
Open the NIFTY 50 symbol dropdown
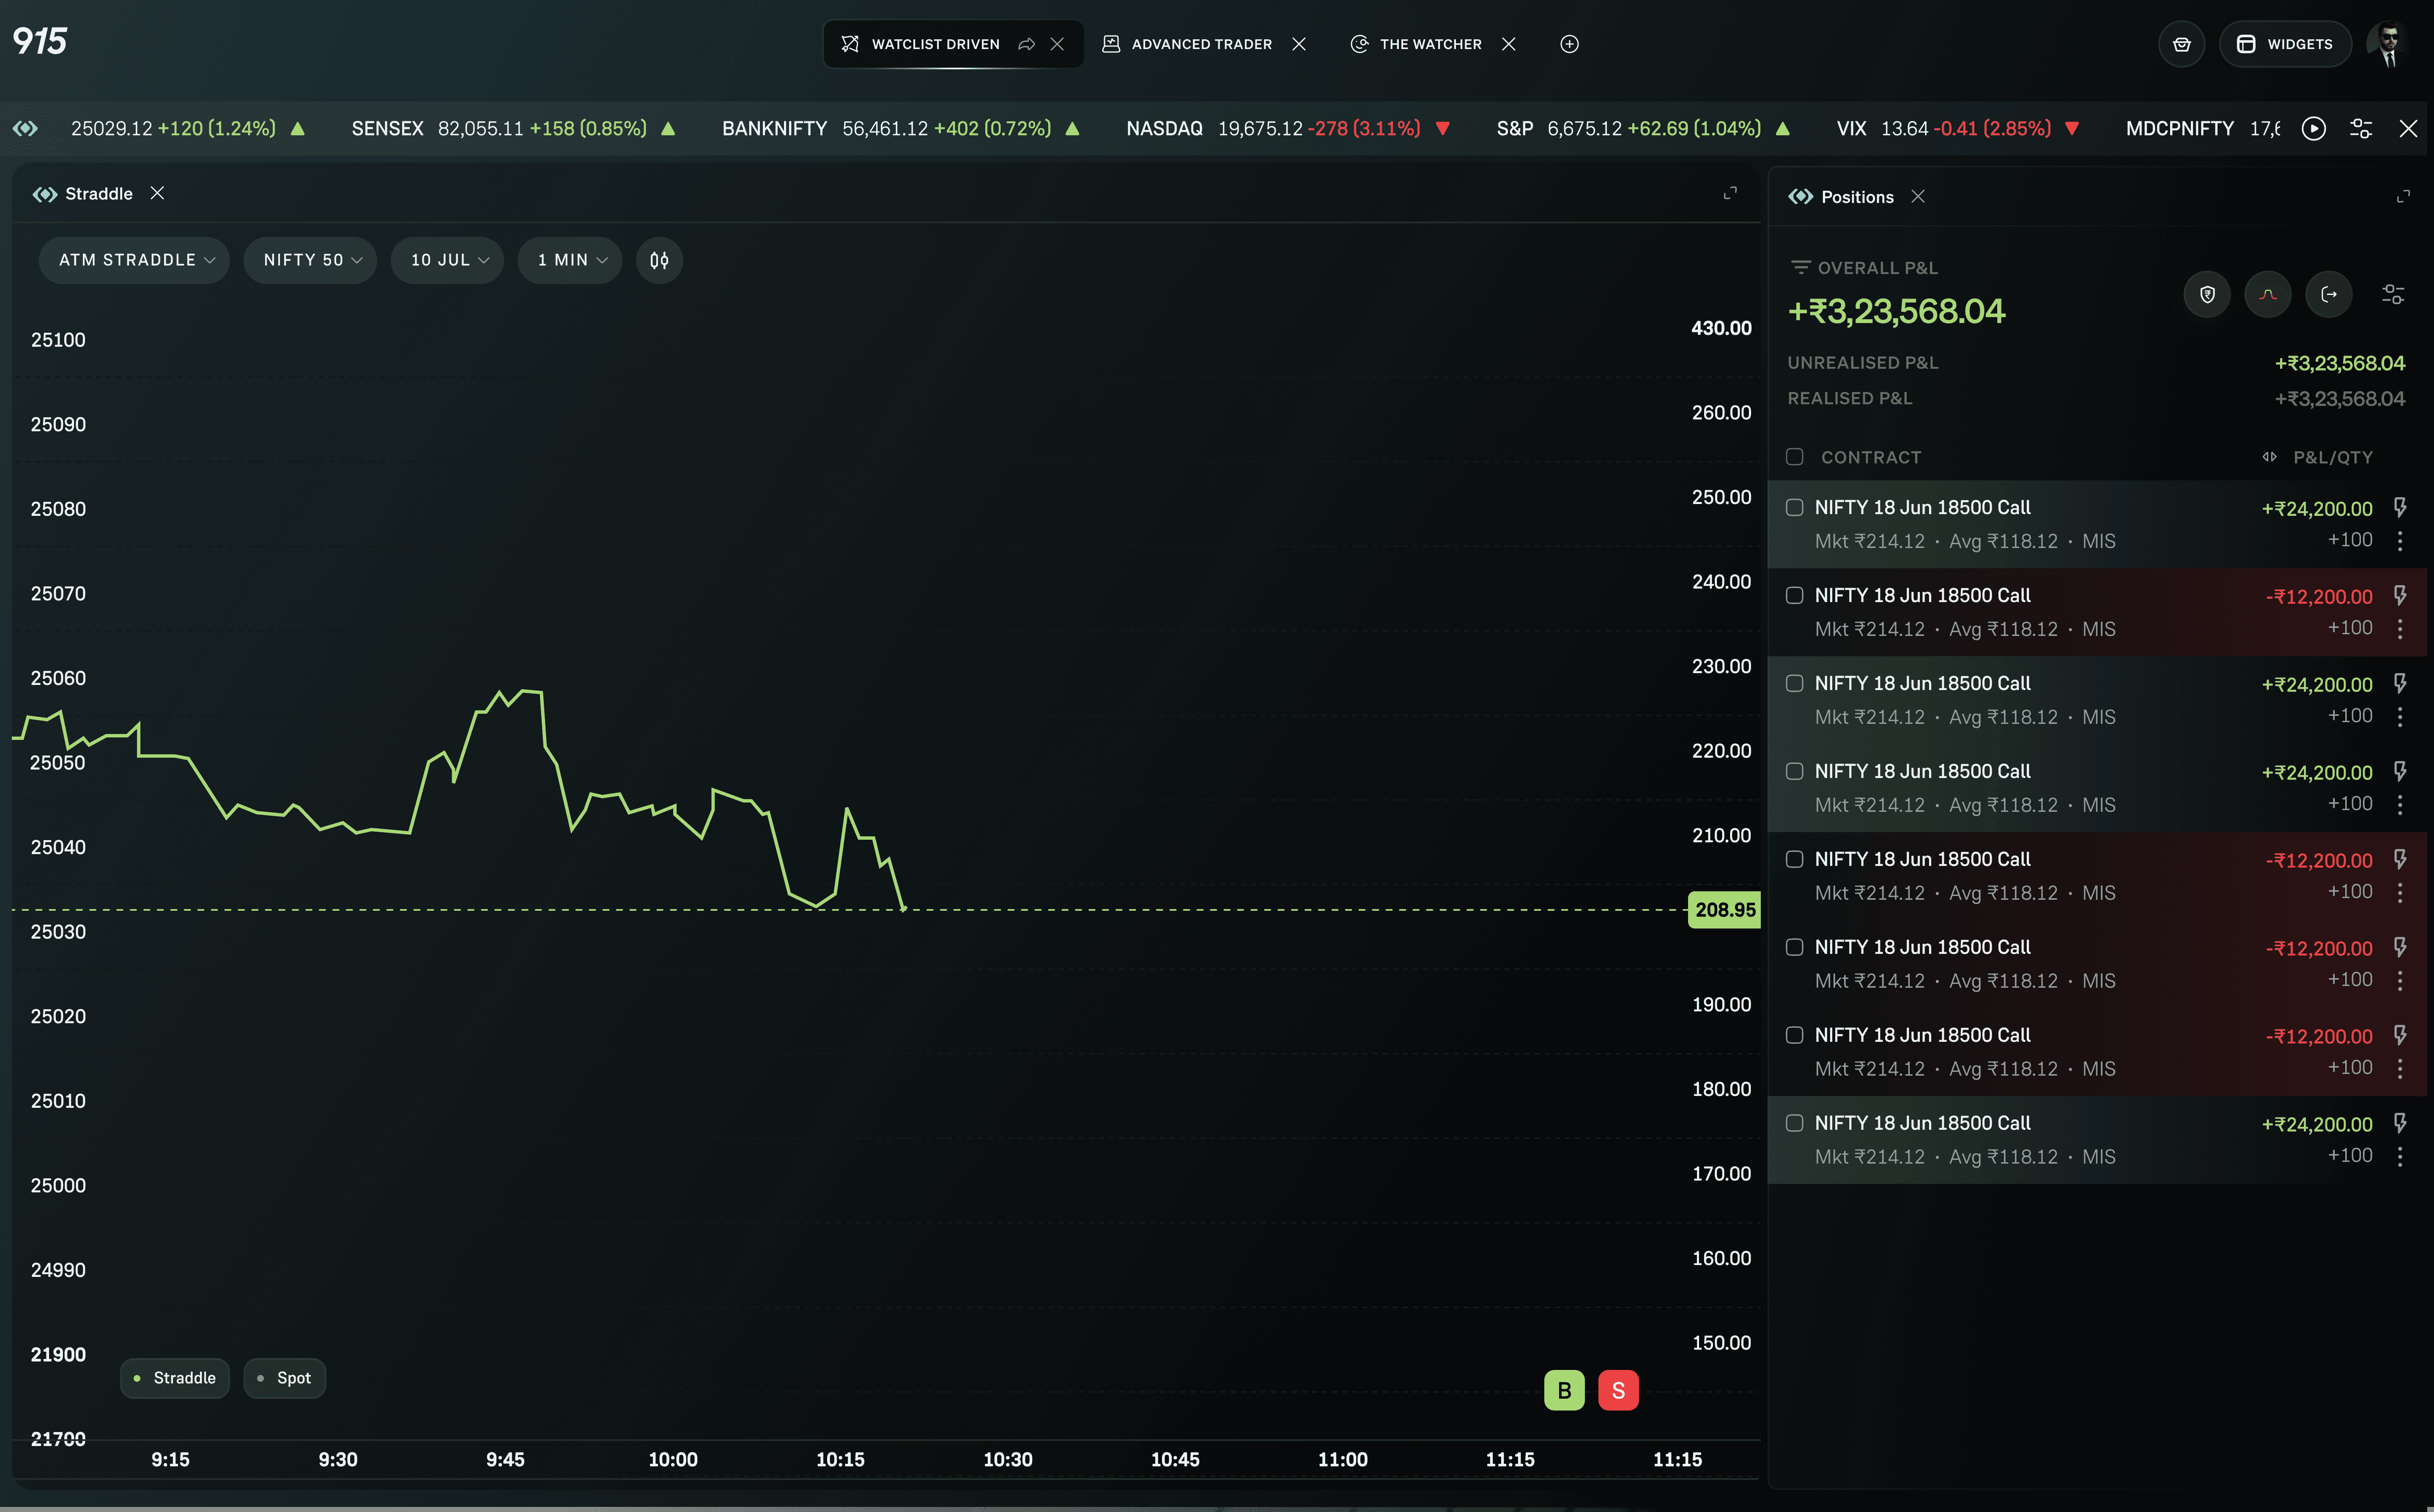(x=311, y=260)
